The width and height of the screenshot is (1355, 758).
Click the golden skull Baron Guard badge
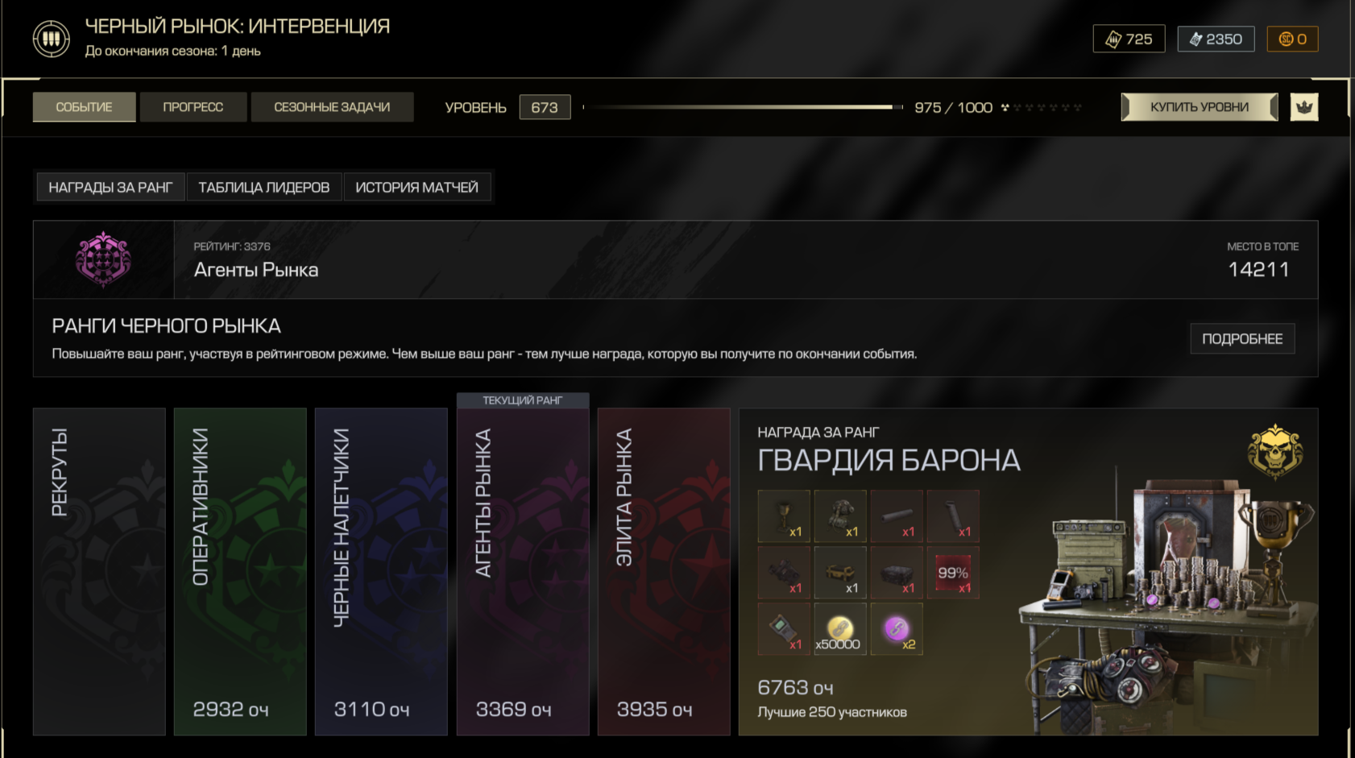pos(1274,451)
